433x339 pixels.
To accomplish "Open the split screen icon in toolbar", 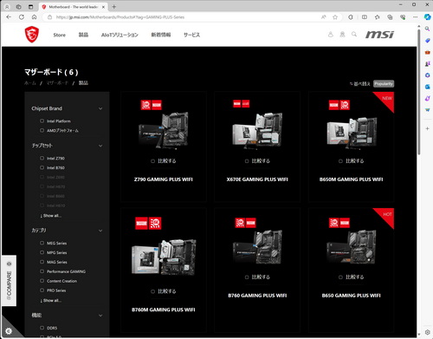I will coord(365,17).
